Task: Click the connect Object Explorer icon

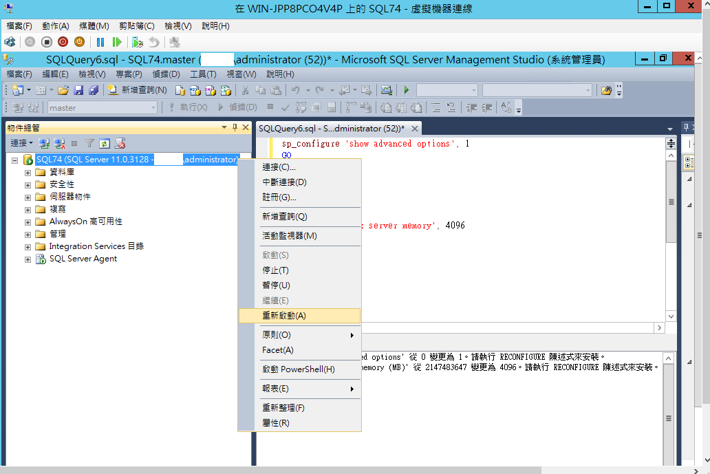Action: (x=44, y=144)
